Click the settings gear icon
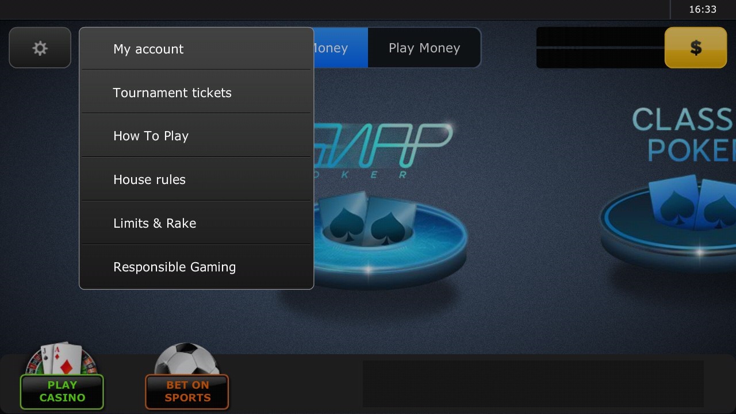Viewport: 736px width, 414px height. tap(40, 48)
